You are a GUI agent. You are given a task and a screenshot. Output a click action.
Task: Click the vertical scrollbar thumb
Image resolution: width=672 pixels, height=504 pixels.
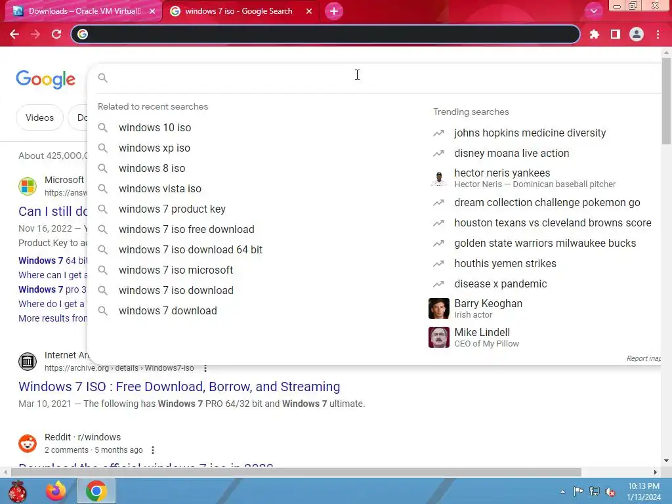[666, 100]
